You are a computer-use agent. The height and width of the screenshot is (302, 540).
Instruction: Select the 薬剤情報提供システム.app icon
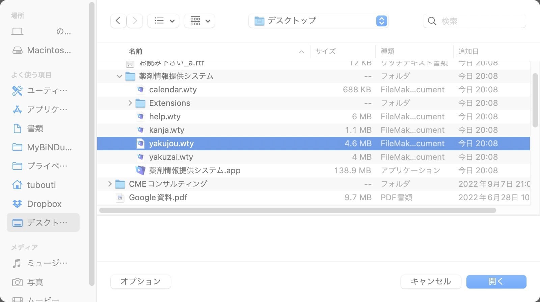[x=140, y=171]
